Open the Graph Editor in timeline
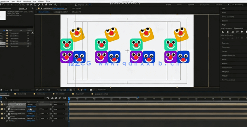 pyautogui.click(x=65, y=98)
